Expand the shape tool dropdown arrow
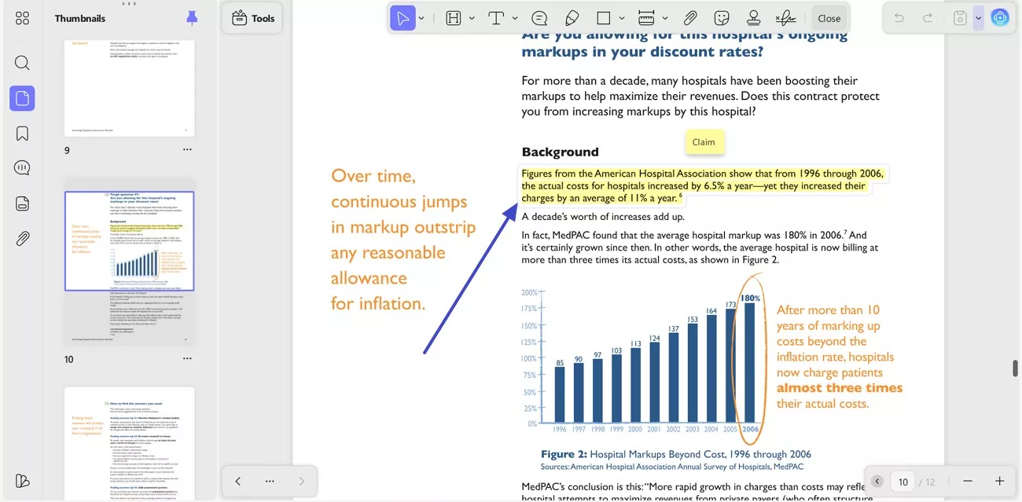 coord(622,18)
